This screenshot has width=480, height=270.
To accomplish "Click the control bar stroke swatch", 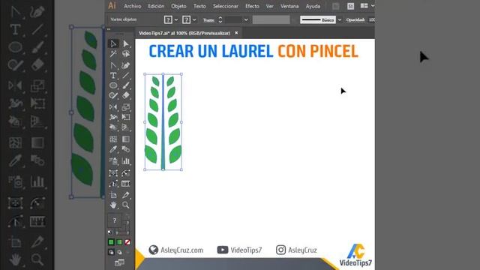I will [x=187, y=20].
